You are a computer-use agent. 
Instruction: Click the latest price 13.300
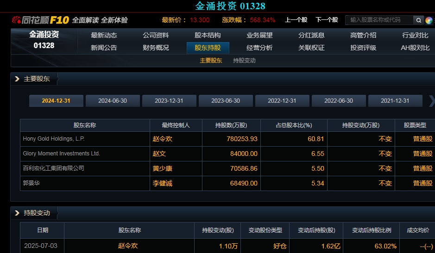[200, 20]
